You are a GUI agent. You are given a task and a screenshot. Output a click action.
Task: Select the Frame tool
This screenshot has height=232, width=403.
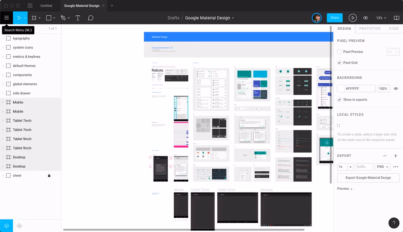34,18
